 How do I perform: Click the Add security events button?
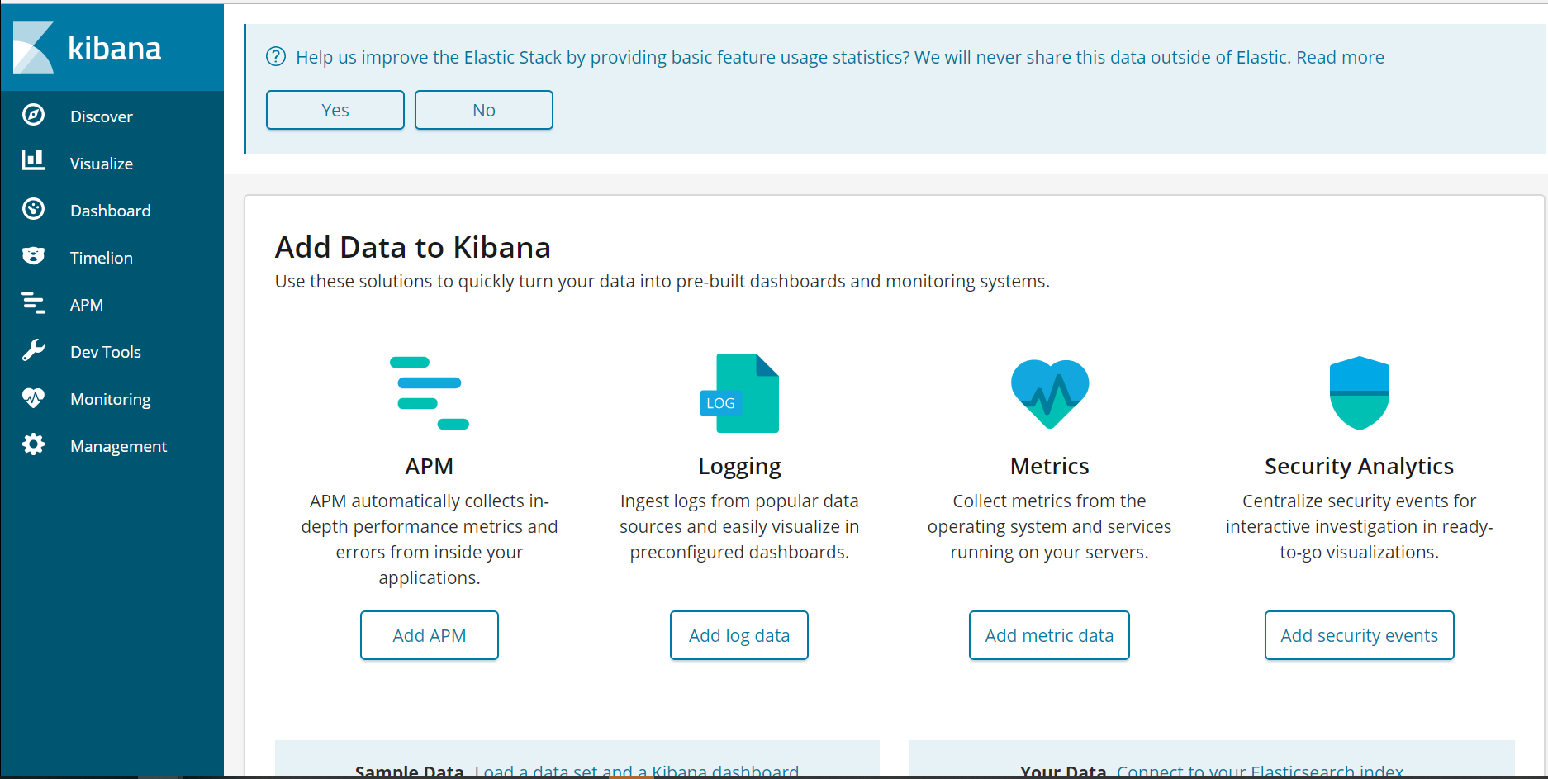pyautogui.click(x=1360, y=635)
